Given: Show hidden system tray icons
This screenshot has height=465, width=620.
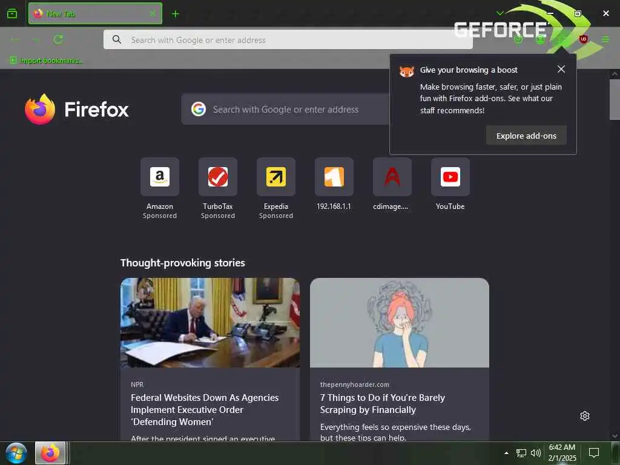Looking at the screenshot, I should pos(506,453).
